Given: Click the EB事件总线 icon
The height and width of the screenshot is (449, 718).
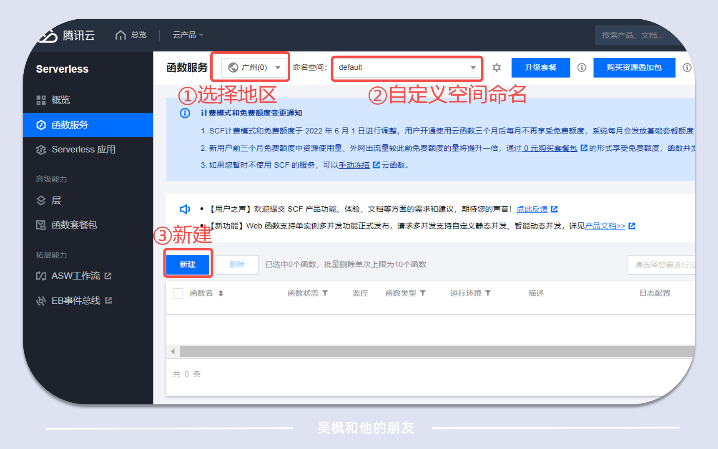Looking at the screenshot, I should 41,300.
